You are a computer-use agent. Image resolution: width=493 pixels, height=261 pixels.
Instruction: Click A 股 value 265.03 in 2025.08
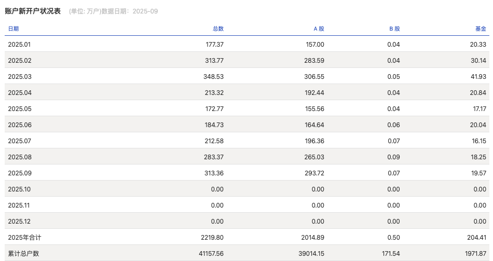[x=314, y=157]
